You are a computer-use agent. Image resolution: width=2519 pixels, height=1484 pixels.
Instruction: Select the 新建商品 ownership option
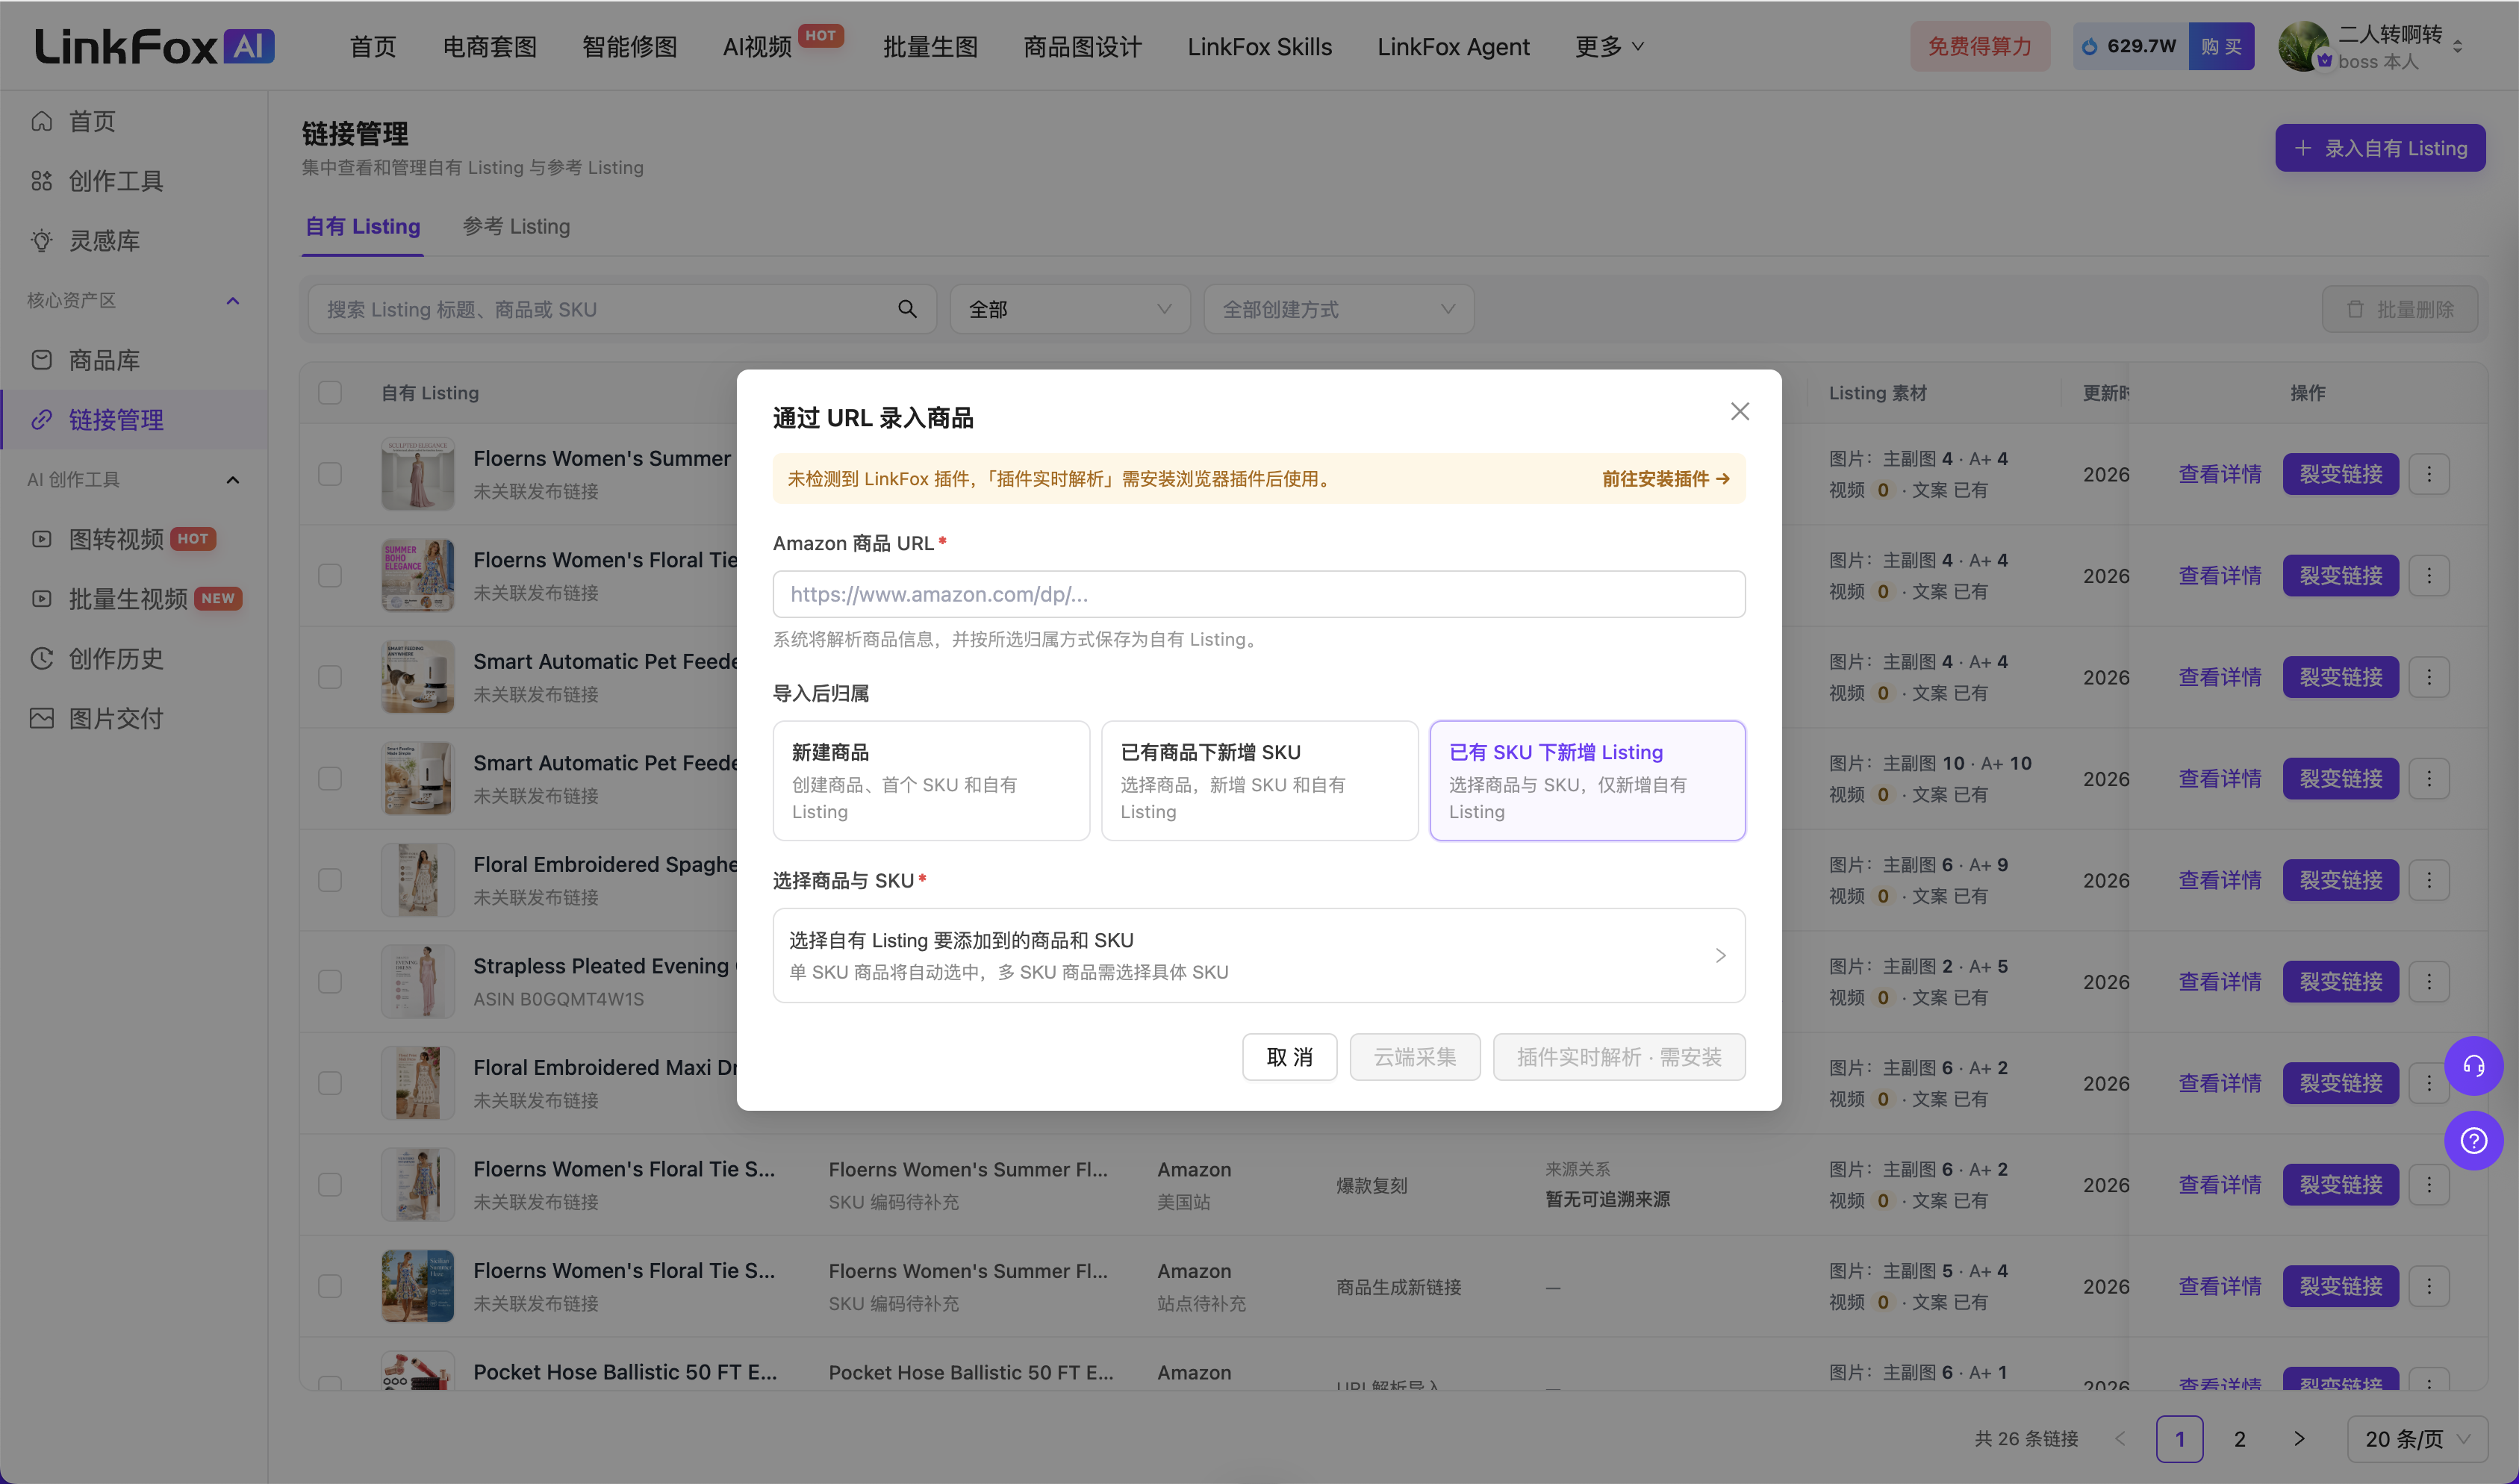pyautogui.click(x=931, y=781)
